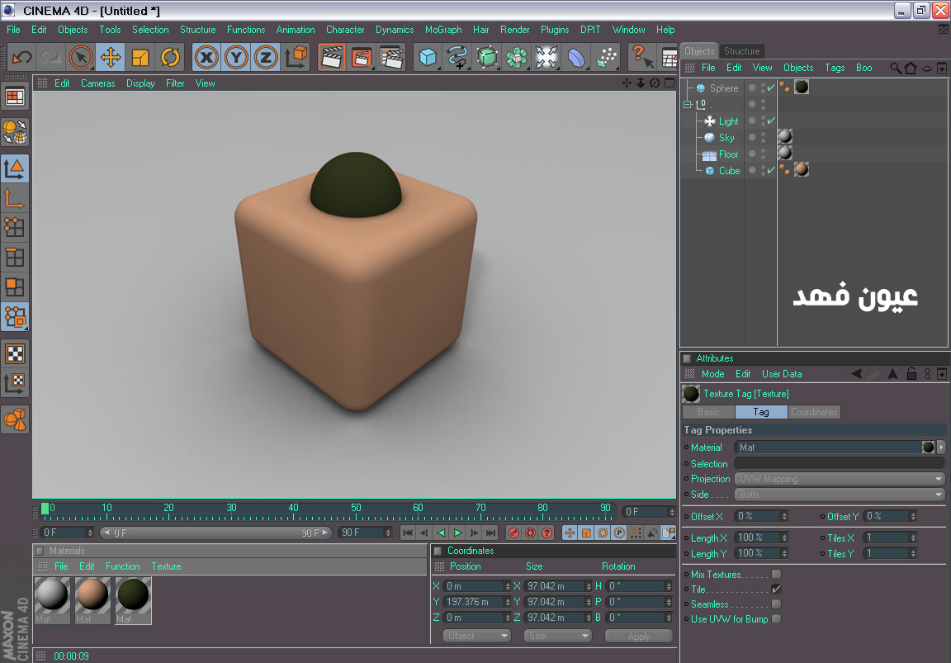Open the Projection dropdown
The image size is (951, 663).
(840, 479)
